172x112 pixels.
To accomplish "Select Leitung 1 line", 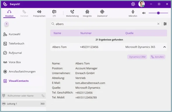I will [x=24, y=104].
